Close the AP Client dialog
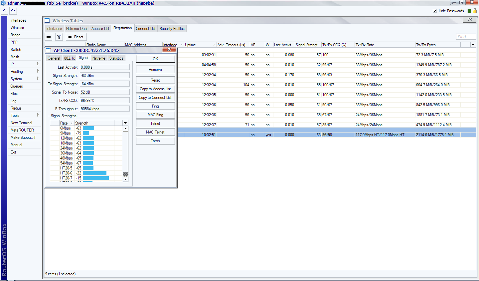The image size is (479, 281). click(x=169, y=50)
